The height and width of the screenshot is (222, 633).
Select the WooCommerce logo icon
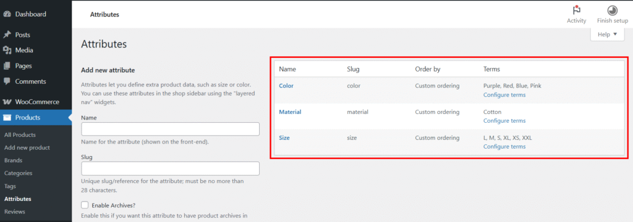[7, 102]
